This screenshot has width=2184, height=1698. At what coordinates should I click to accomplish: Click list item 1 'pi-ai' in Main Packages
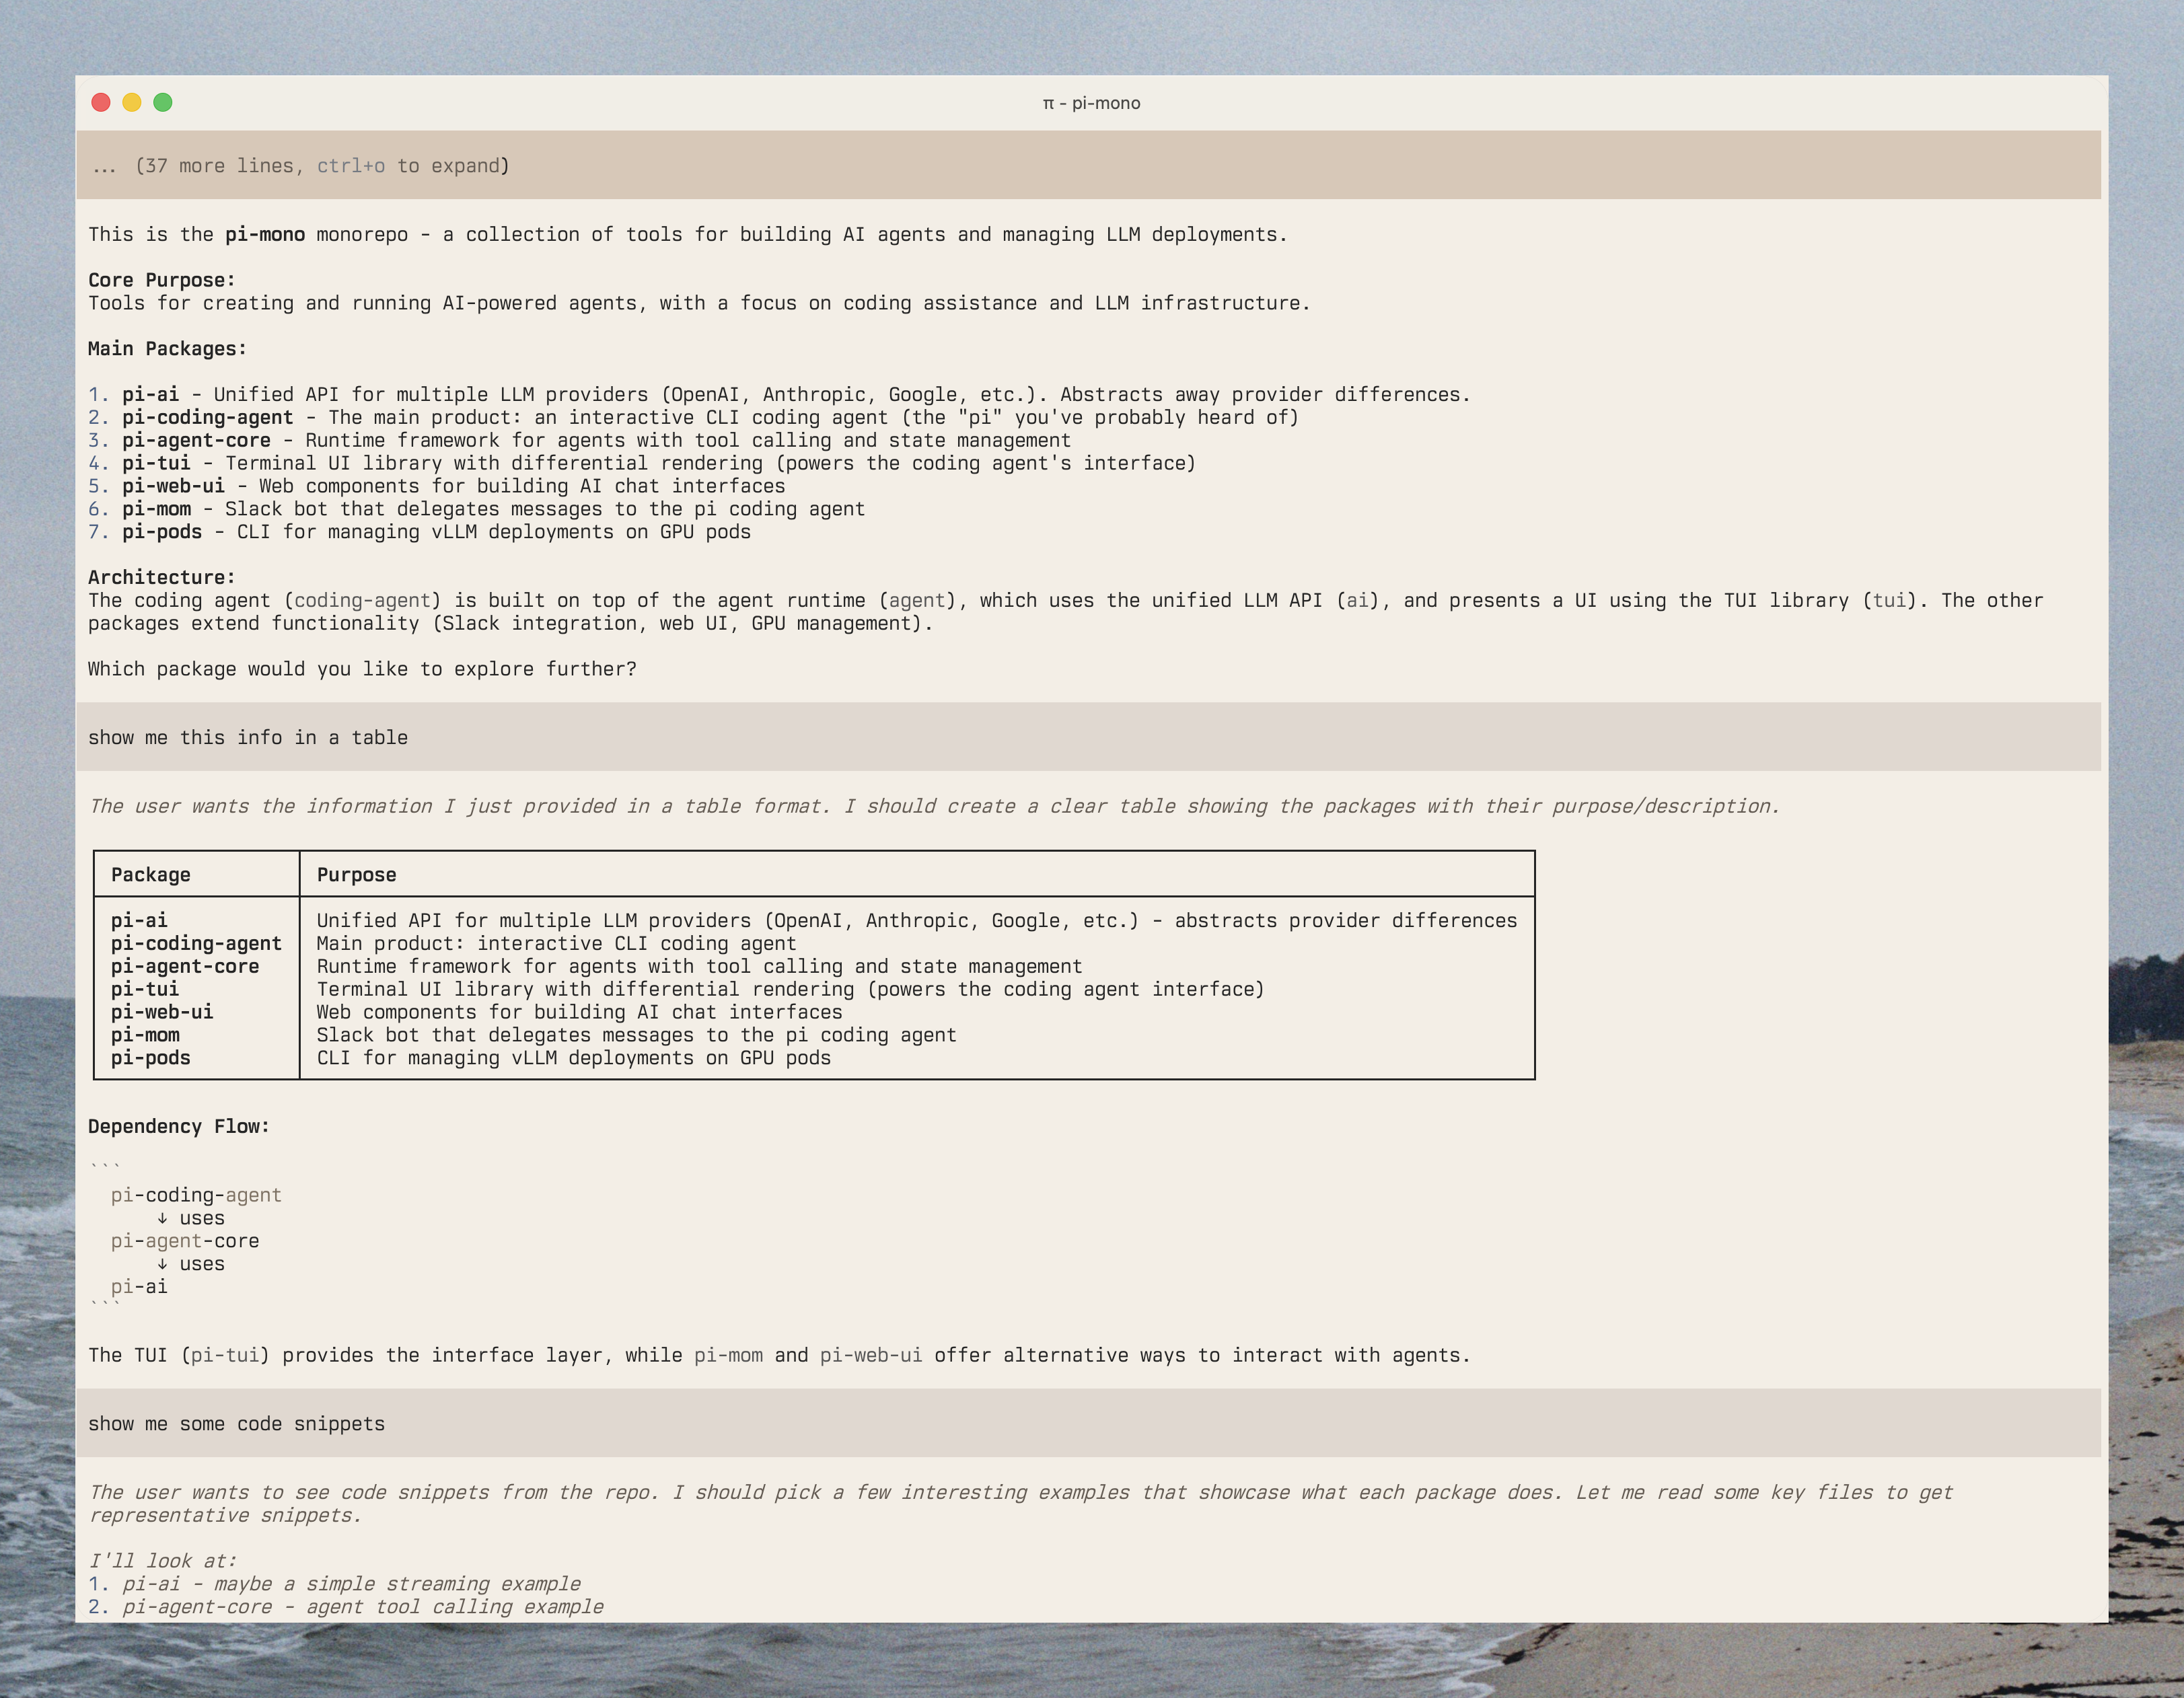pos(151,395)
